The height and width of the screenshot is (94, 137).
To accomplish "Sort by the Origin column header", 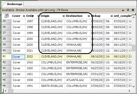I will 45,16.
